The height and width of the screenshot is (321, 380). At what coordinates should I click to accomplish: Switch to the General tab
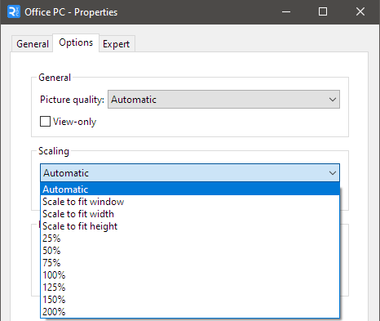click(33, 44)
